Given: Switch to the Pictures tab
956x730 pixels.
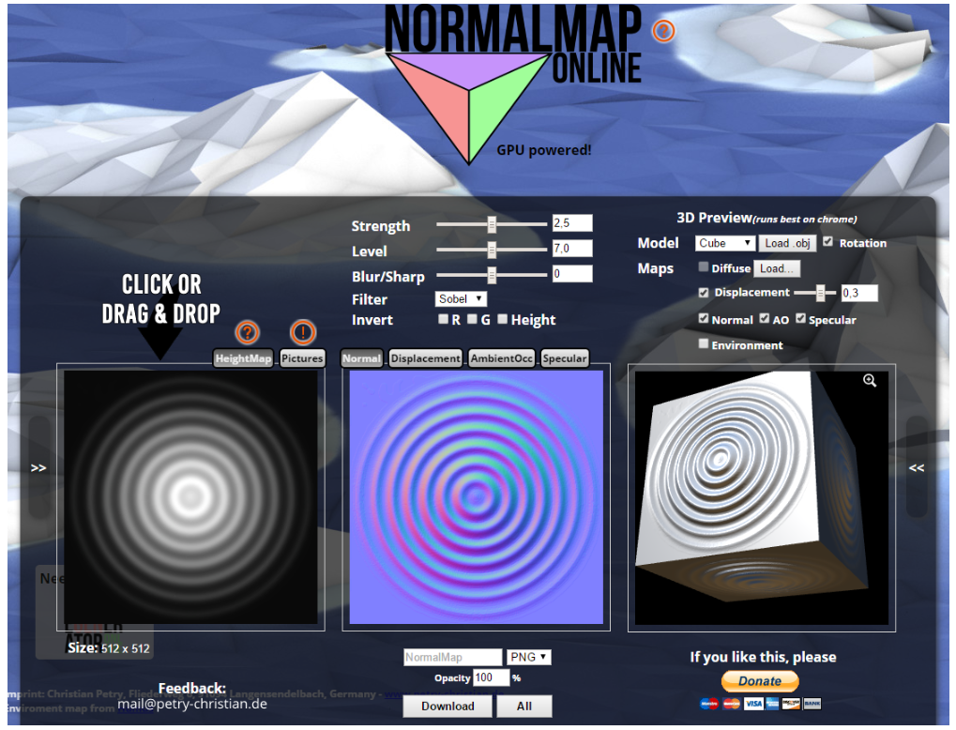Looking at the screenshot, I should point(302,358).
